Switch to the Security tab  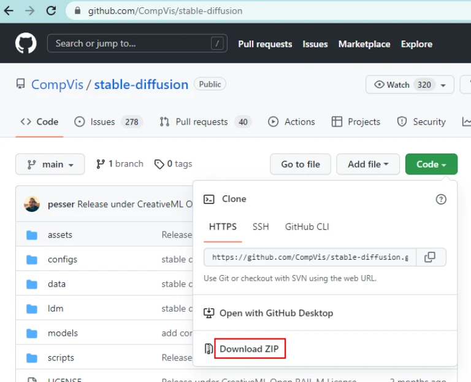[x=421, y=122]
